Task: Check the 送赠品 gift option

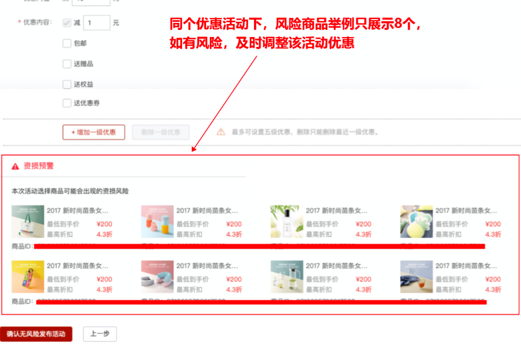Action: point(67,64)
